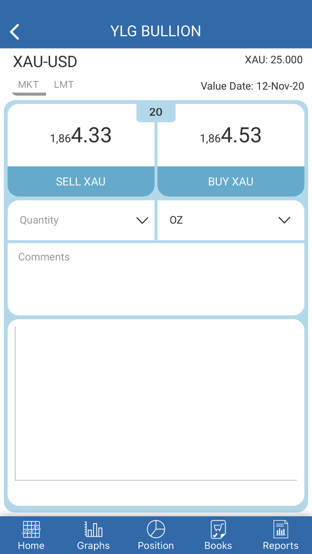This screenshot has width=312, height=554.
Task: Open the Reports document icon
Action: [x=280, y=529]
